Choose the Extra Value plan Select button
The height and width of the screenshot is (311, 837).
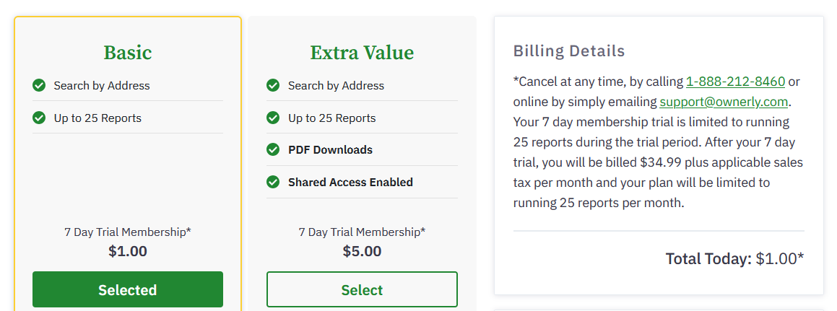click(362, 289)
